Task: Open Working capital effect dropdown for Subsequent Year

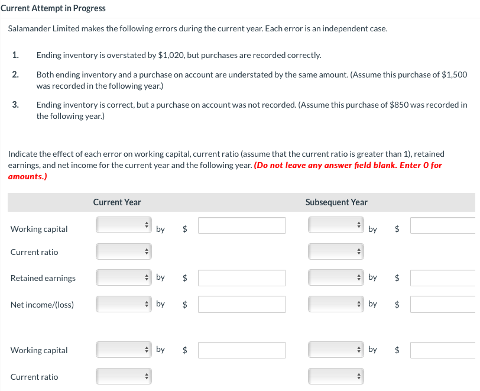Action: tap(335, 225)
